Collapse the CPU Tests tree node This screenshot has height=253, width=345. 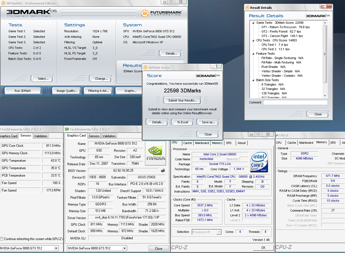[x=253, y=40]
